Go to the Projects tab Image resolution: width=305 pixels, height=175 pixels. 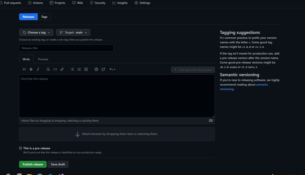tap(57, 3)
